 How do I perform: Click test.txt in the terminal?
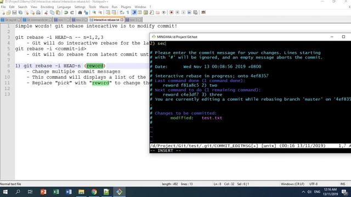[x=212, y=118]
